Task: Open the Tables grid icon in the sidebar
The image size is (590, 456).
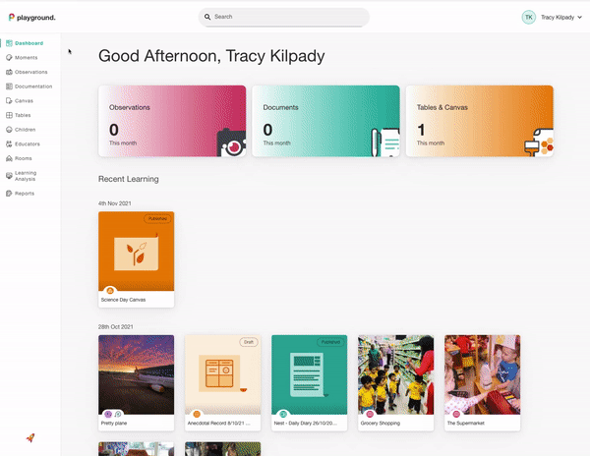Action: tap(9, 115)
